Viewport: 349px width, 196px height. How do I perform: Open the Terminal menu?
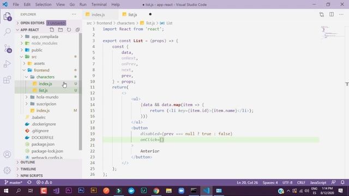pyautogui.click(x=99, y=4)
